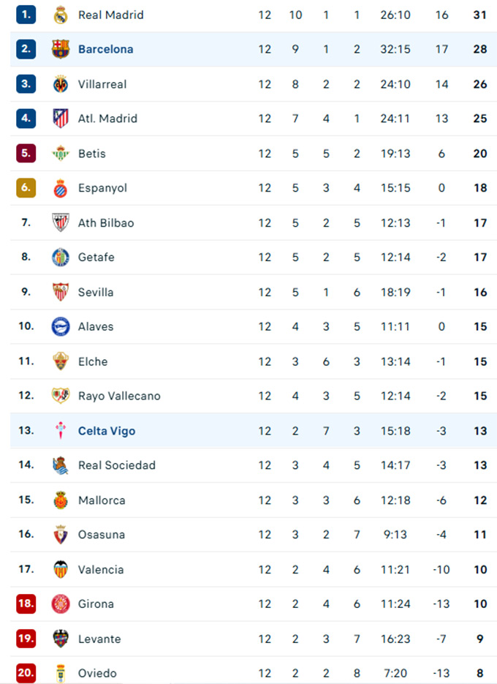Click the Valencia bat crest icon

[x=61, y=569]
